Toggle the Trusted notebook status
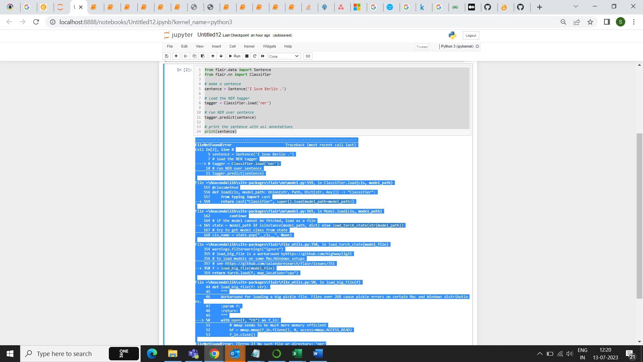 click(x=422, y=47)
